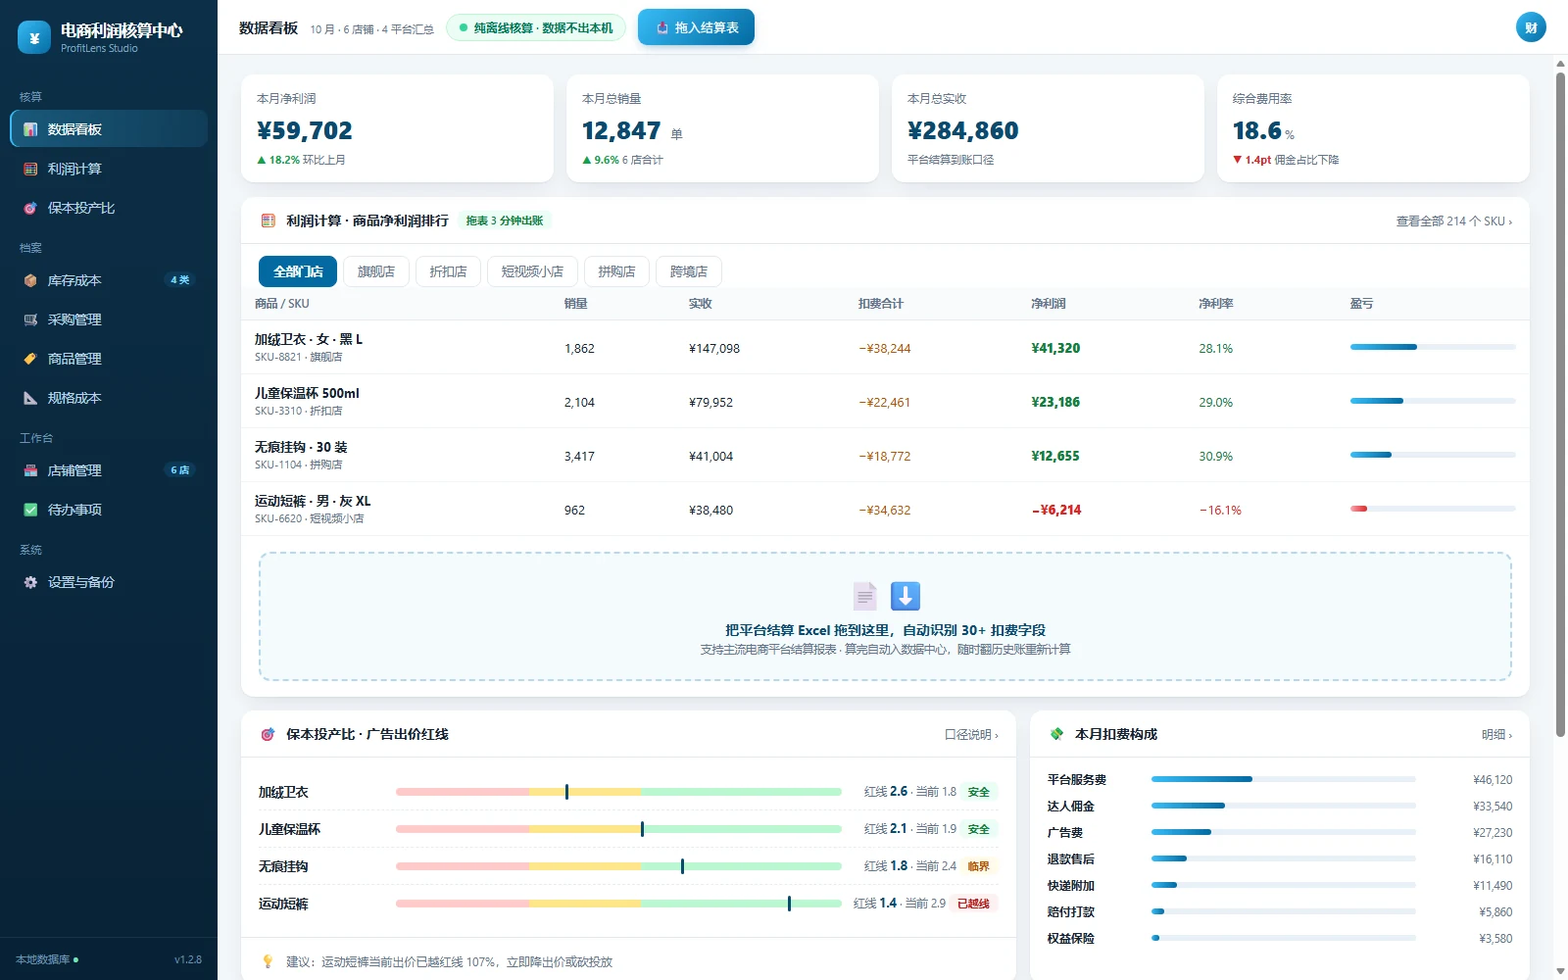The width and height of the screenshot is (1568, 980).
Task: Click the vertical scrollbar at right edge
Action: (x=1560, y=404)
